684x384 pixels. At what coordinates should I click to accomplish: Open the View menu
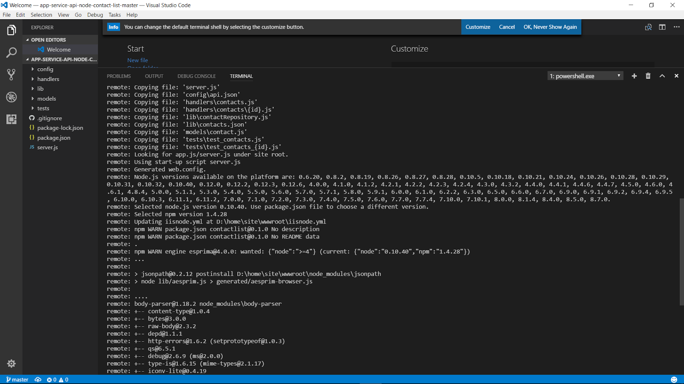tap(63, 15)
